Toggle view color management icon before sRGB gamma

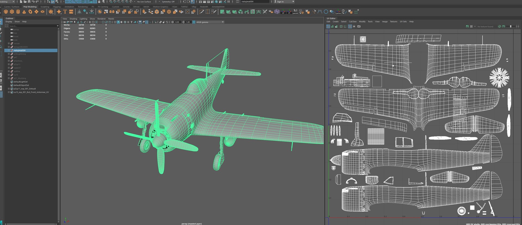(194, 22)
